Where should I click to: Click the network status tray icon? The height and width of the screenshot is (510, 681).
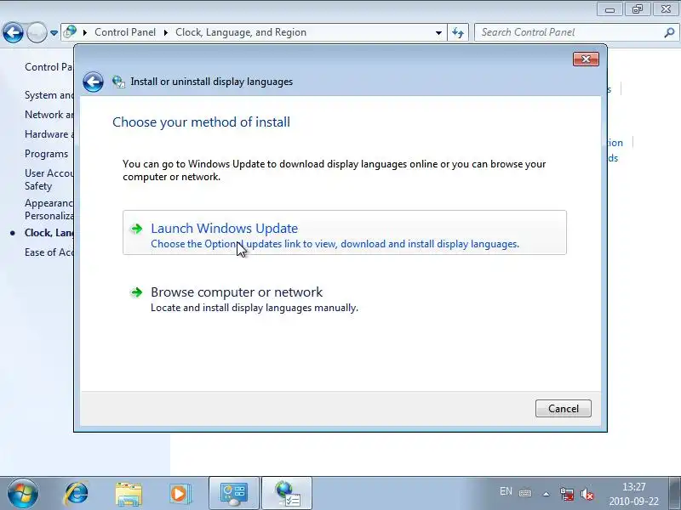(567, 494)
